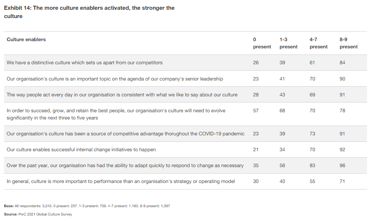Image resolution: width=375 pixels, height=218 pixels.
Task: Click value 84 in the distinctive culture row
Action: point(342,62)
